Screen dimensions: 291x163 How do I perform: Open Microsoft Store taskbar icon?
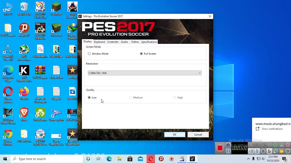(x=130, y=159)
